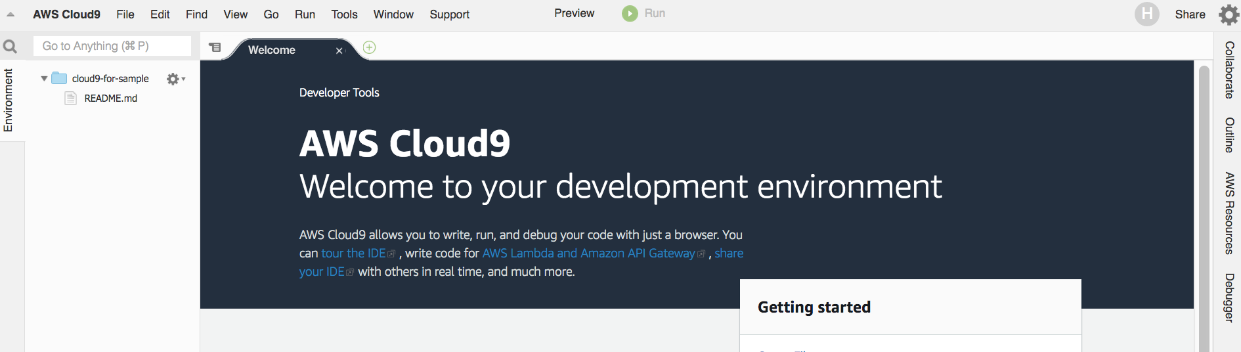The width and height of the screenshot is (1241, 352).
Task: Open the File menu
Action: coord(125,14)
